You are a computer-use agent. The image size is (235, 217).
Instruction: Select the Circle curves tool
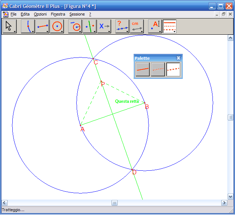coord(57,26)
